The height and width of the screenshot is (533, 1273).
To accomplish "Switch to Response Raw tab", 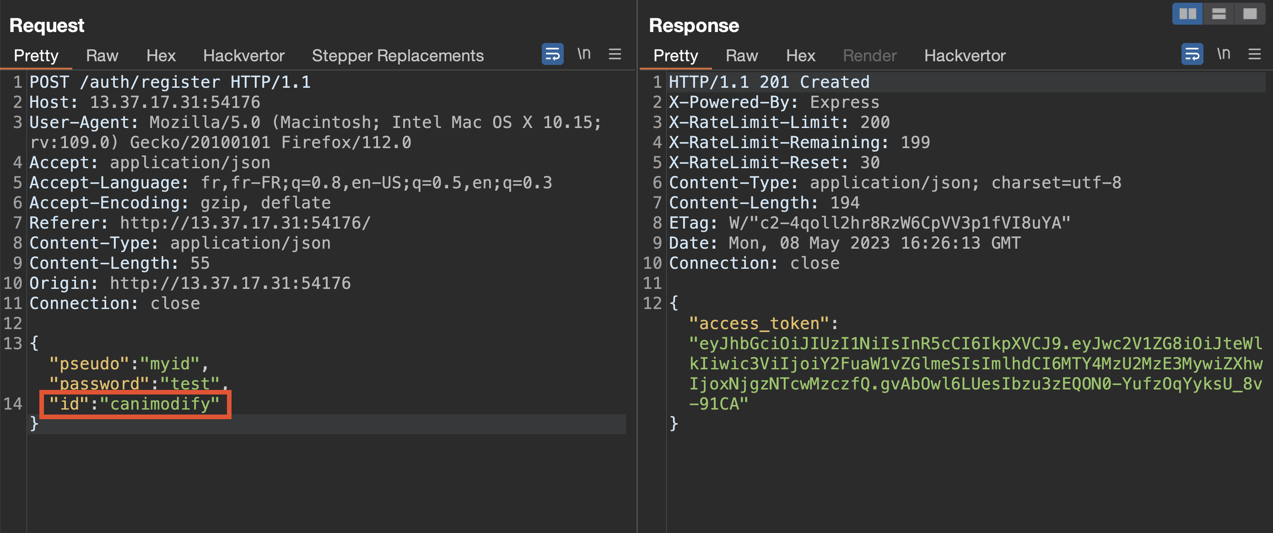I will point(741,56).
